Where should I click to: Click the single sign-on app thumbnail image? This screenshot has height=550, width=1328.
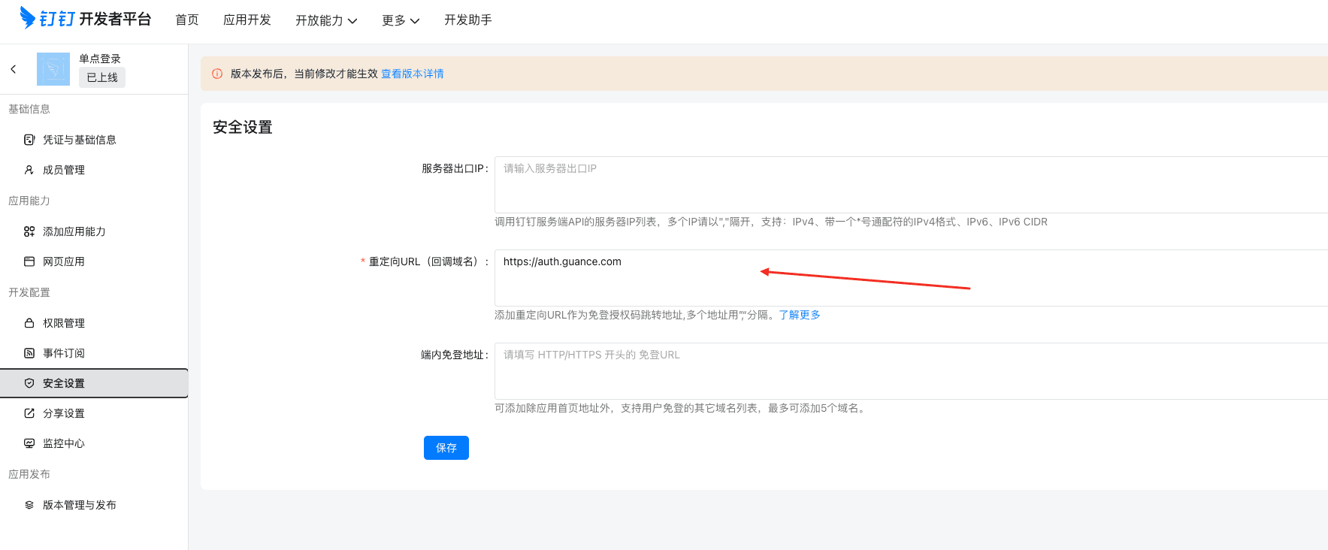click(53, 69)
